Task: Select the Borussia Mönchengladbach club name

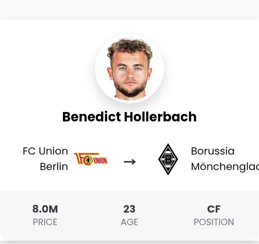Action: pos(225,159)
